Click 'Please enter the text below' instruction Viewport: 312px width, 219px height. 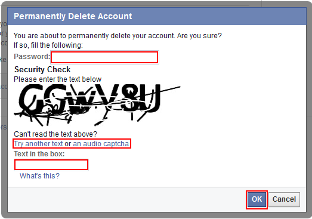(x=57, y=79)
